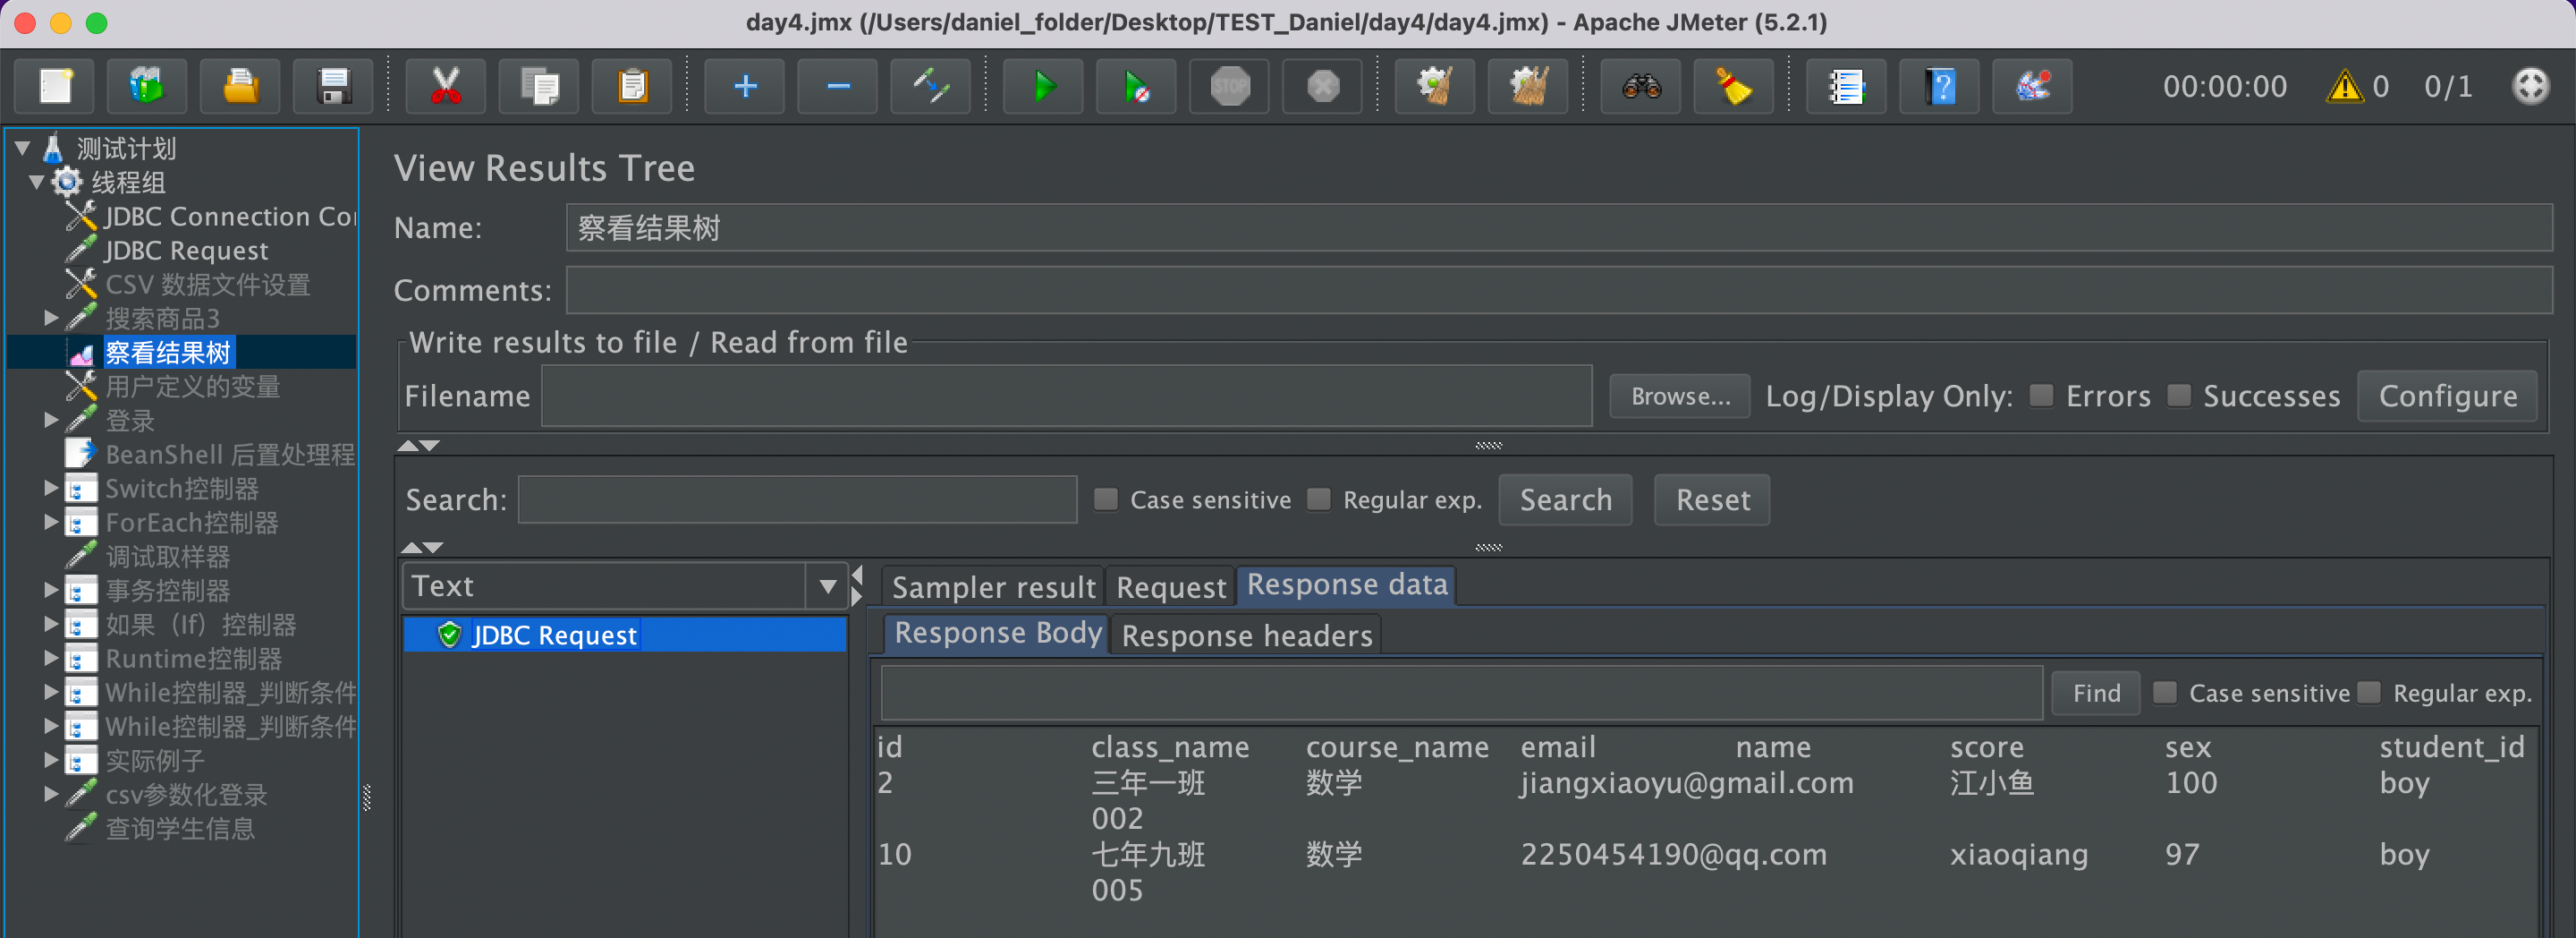Image resolution: width=2576 pixels, height=938 pixels.
Task: Enable Regular exp. for tree Search
Action: coord(1319,499)
